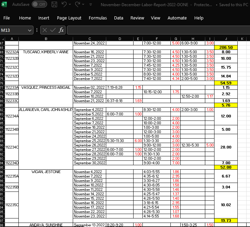The height and width of the screenshot is (227, 250).
Task: Select column H header
Action: pyautogui.click(x=193, y=39)
